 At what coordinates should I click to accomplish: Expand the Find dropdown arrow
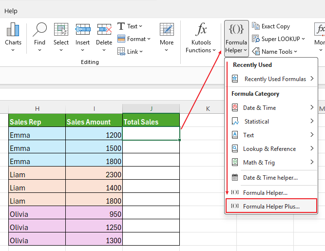click(x=39, y=50)
